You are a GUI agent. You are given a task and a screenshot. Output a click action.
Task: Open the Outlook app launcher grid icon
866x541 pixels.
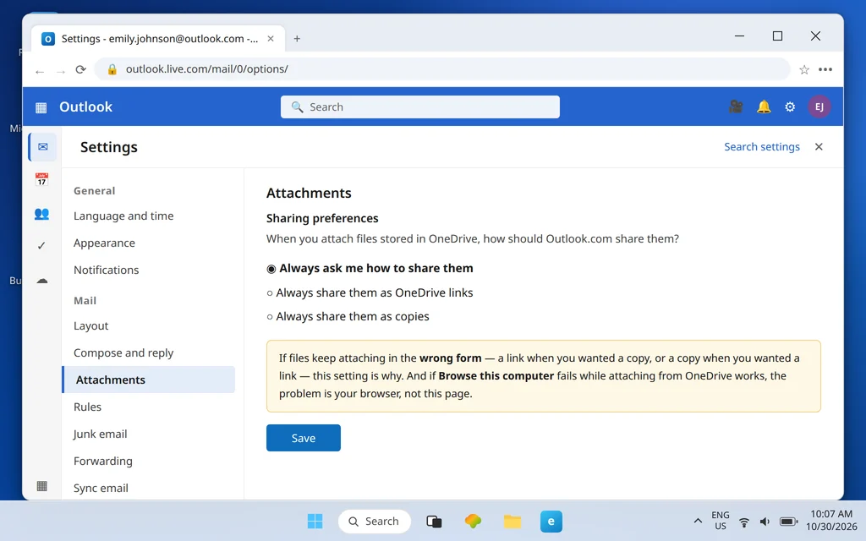click(x=41, y=107)
